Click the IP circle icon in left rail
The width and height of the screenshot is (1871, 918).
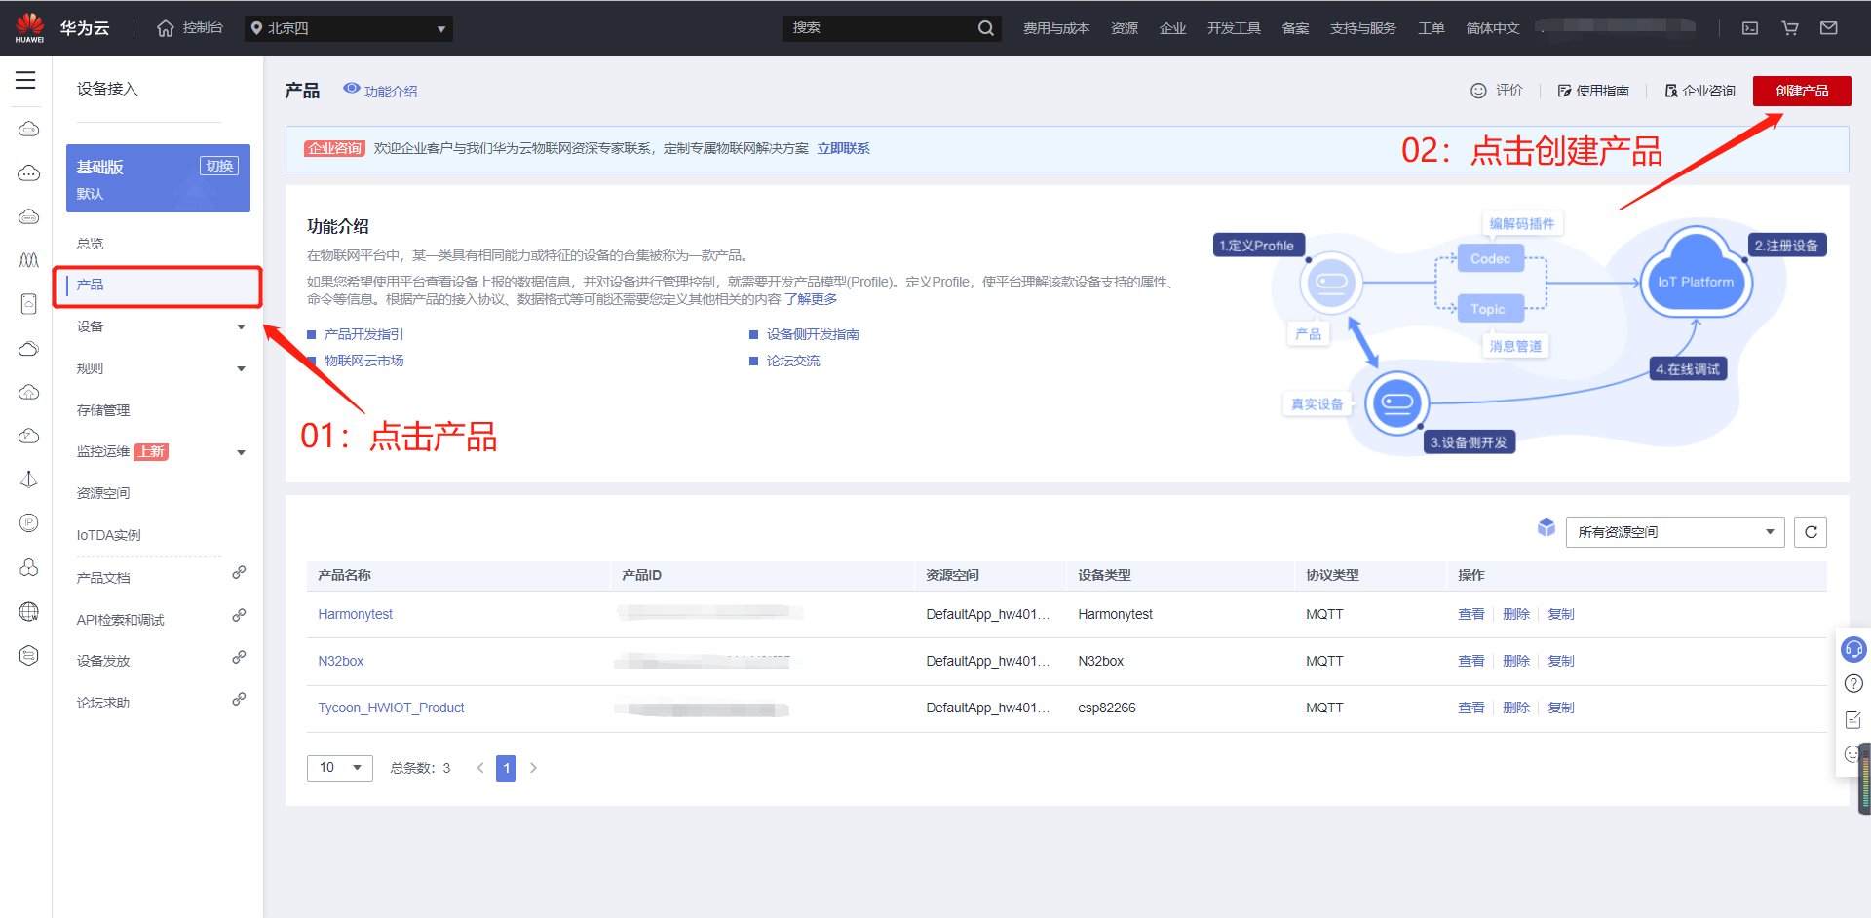click(29, 523)
